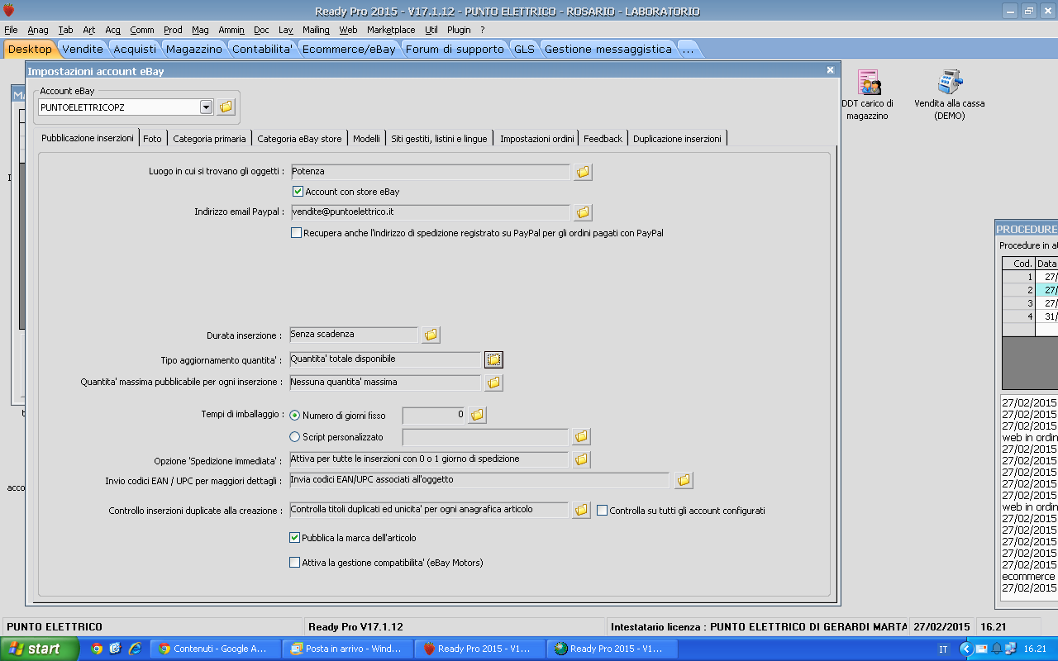The height and width of the screenshot is (661, 1058).
Task: Open folder icon for Durata inserzione
Action: coord(431,335)
